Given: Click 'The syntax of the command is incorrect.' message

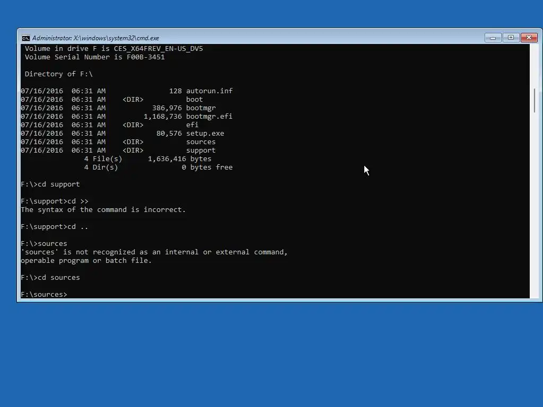Looking at the screenshot, I should 103,210.
